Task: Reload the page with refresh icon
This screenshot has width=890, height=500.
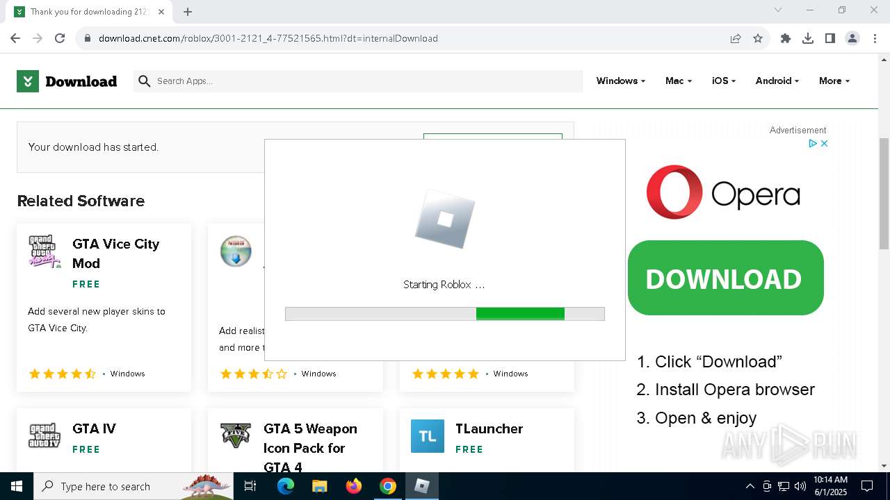Action: tap(60, 38)
